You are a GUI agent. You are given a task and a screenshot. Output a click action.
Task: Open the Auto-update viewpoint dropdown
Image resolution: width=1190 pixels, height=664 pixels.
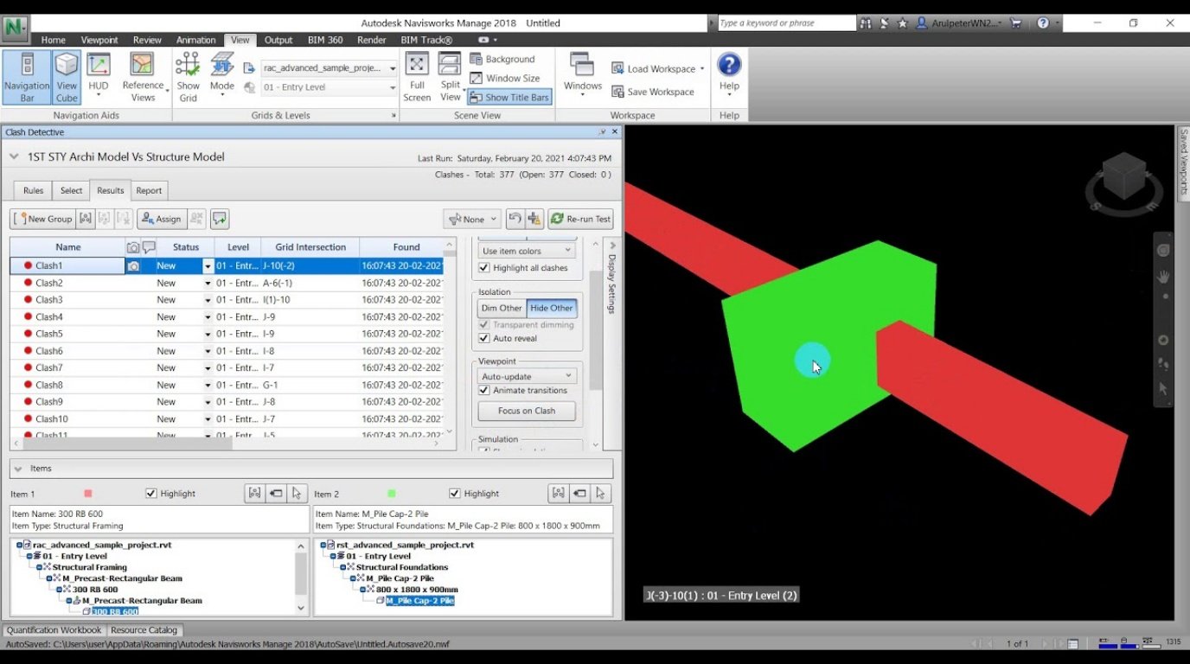(527, 376)
